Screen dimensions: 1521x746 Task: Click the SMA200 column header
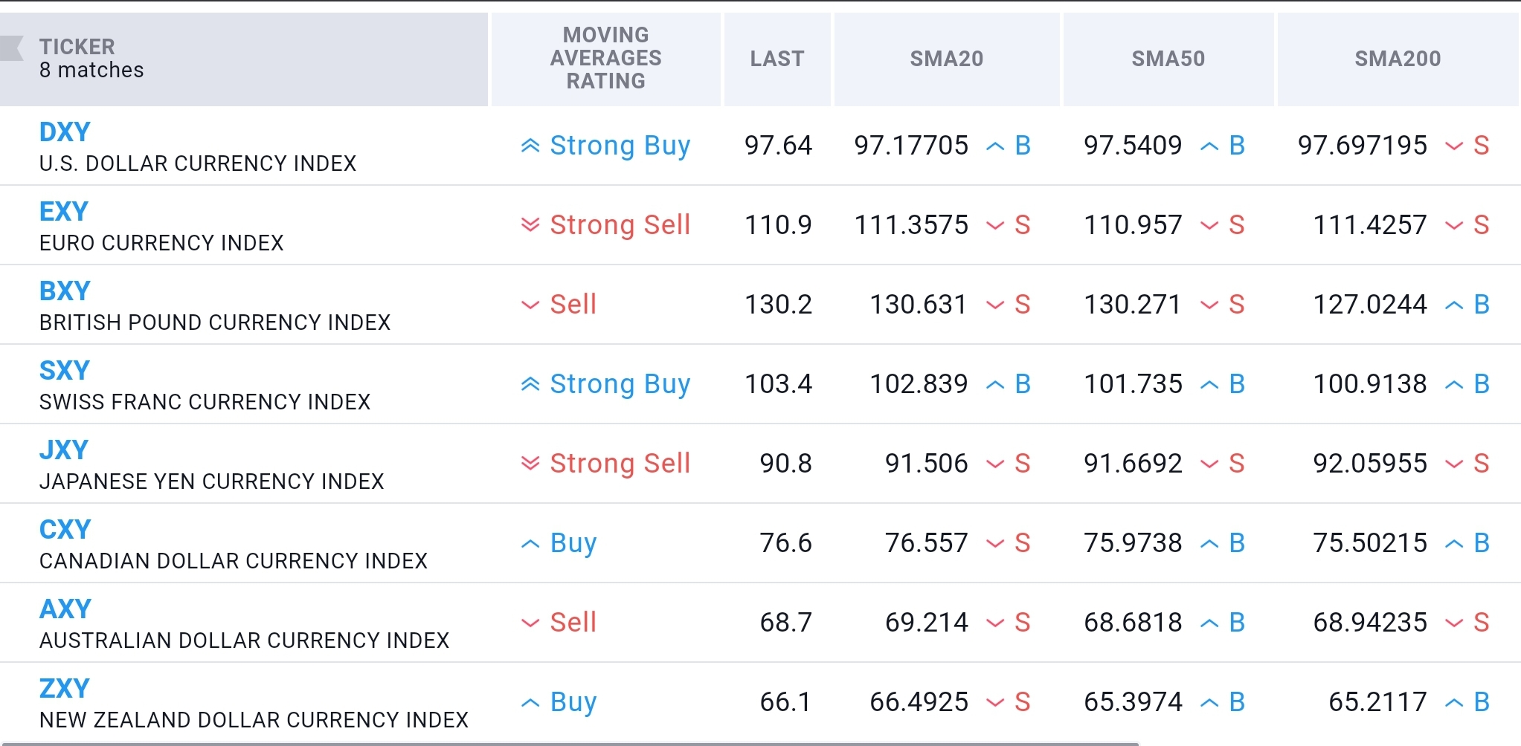click(1398, 59)
